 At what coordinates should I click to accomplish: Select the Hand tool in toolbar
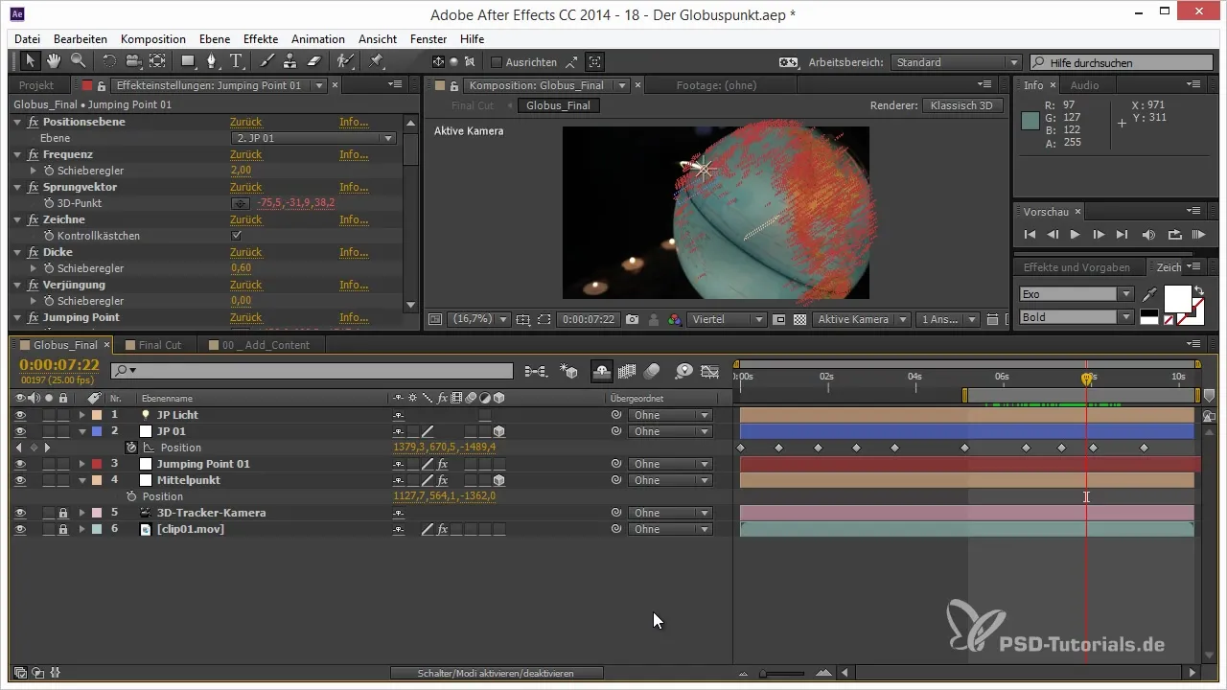(55, 61)
